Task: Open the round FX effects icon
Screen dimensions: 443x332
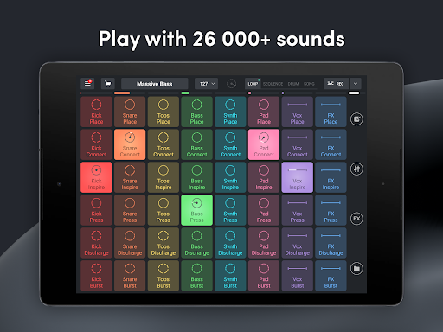Action: pyautogui.click(x=356, y=219)
